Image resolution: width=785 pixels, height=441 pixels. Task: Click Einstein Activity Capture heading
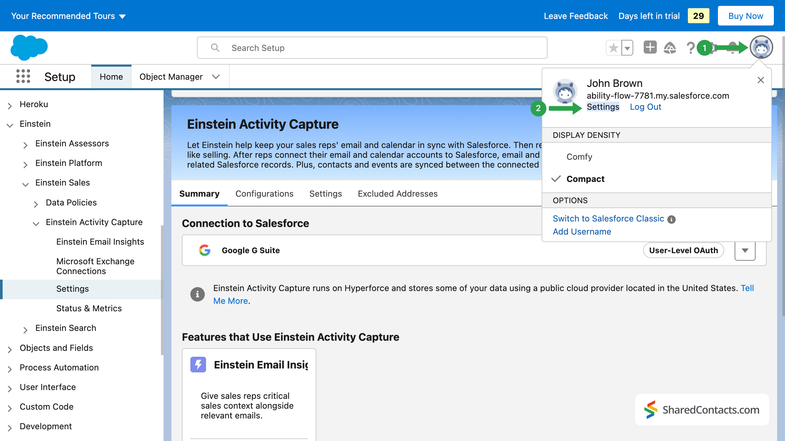coord(263,124)
